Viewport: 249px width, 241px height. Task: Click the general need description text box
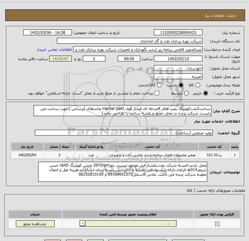point(123,111)
